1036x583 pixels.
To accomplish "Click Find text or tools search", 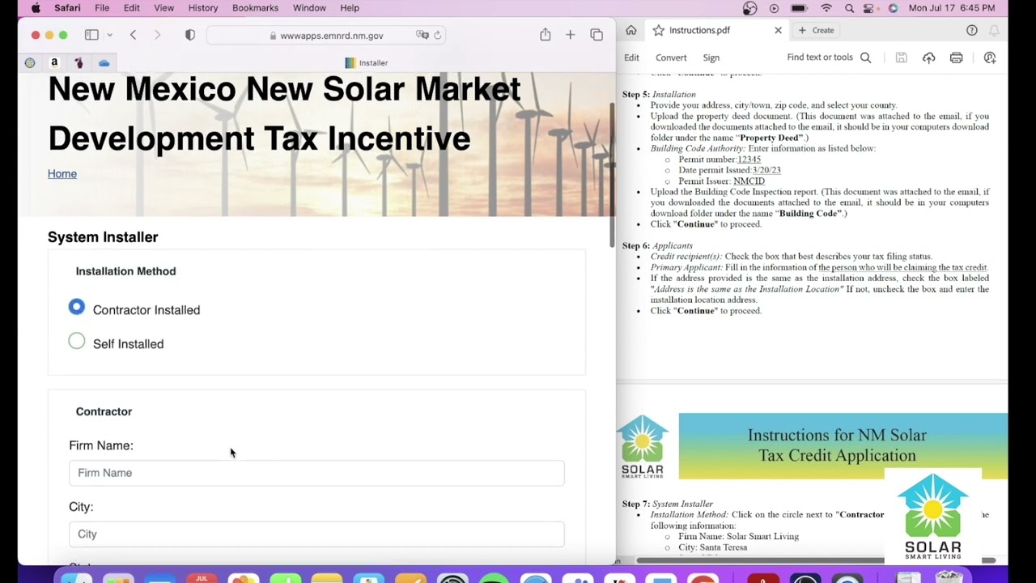I will pyautogui.click(x=829, y=57).
